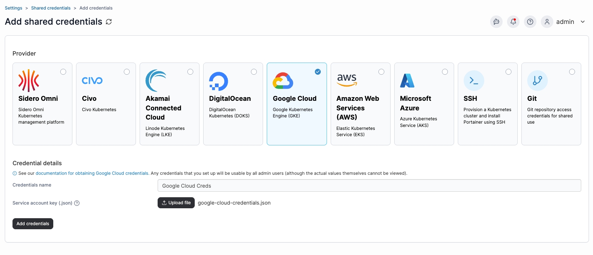
Task: Click the refresh icon beside page title
Action: click(x=109, y=22)
